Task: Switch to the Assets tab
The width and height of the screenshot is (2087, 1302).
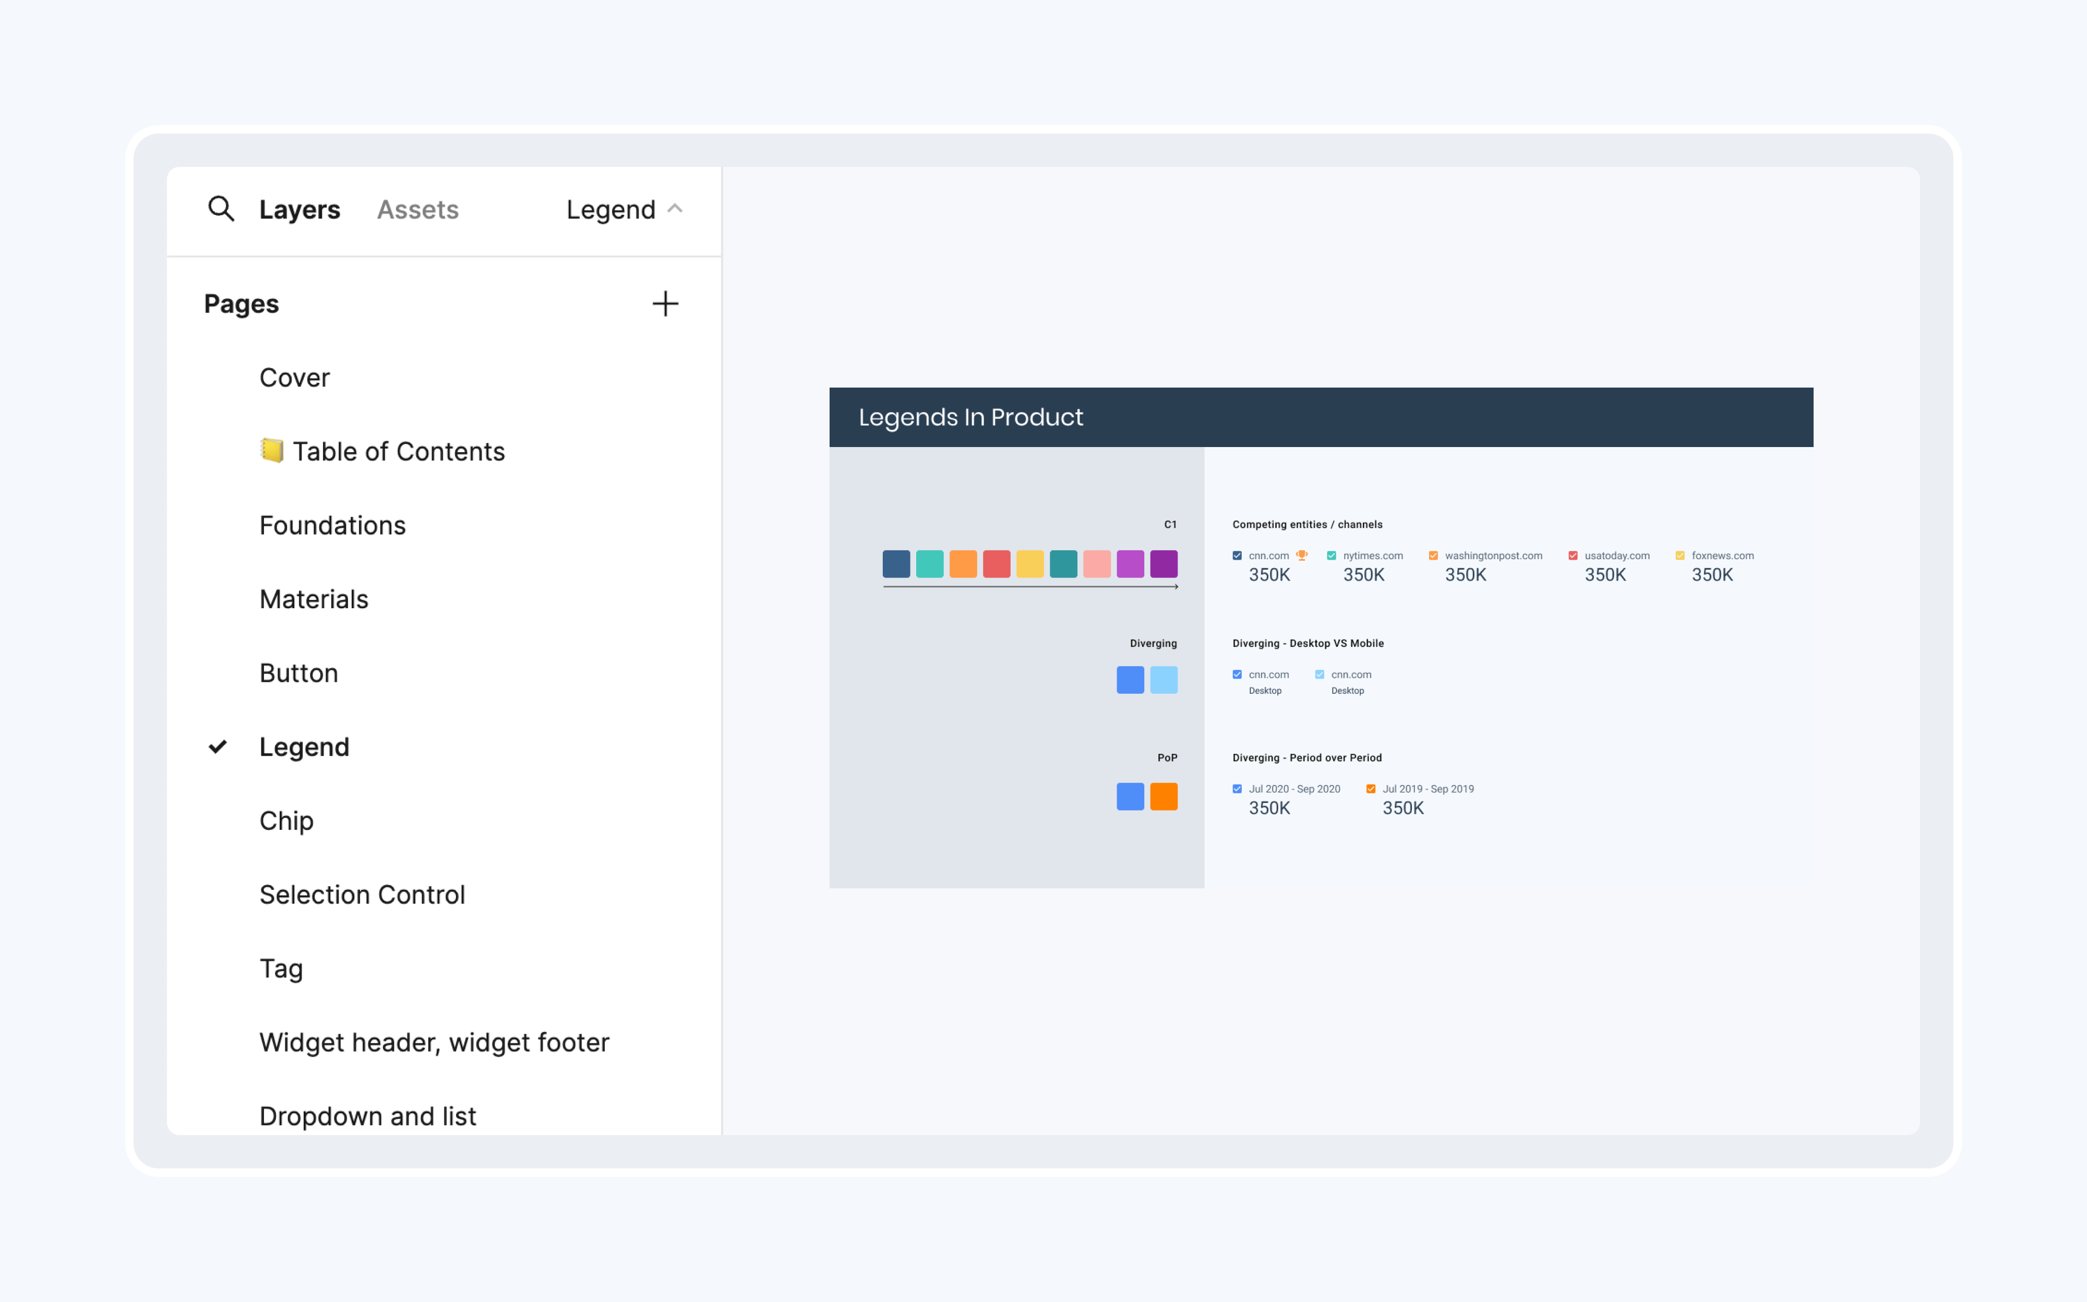Action: click(x=417, y=209)
